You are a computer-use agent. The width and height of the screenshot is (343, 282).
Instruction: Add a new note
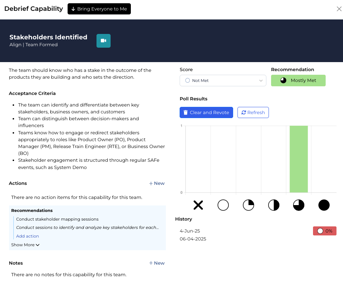click(x=157, y=263)
